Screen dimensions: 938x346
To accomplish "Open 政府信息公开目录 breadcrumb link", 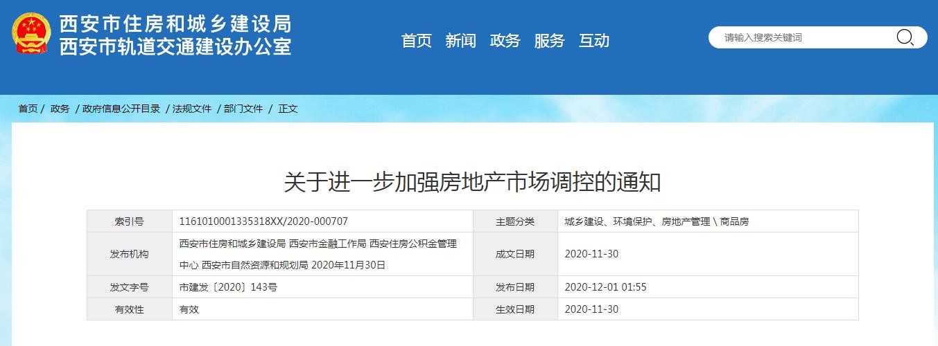I will click(x=121, y=109).
